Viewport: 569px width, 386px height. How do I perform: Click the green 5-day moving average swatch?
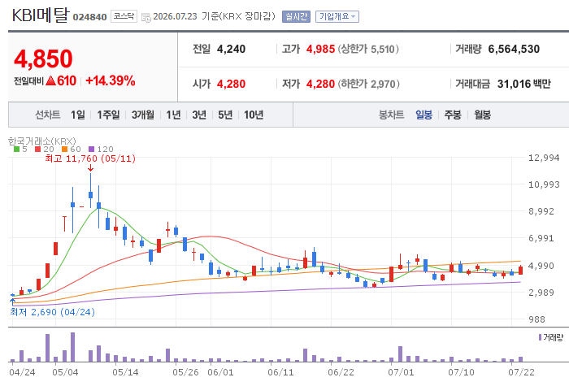(16, 149)
